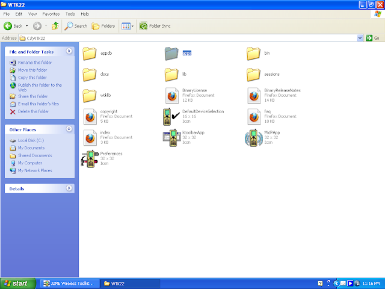Click the Folder Sync toolbar button
This screenshot has width=385, height=289.
pos(155,26)
